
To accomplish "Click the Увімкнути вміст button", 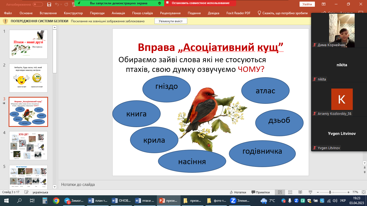I will point(171,21).
